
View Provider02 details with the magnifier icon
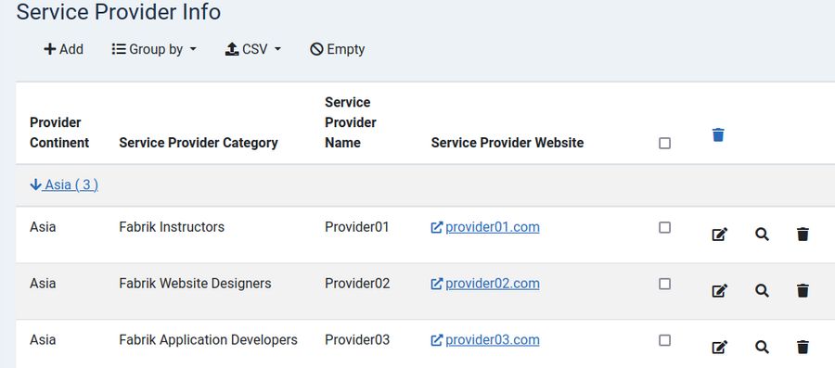(762, 290)
